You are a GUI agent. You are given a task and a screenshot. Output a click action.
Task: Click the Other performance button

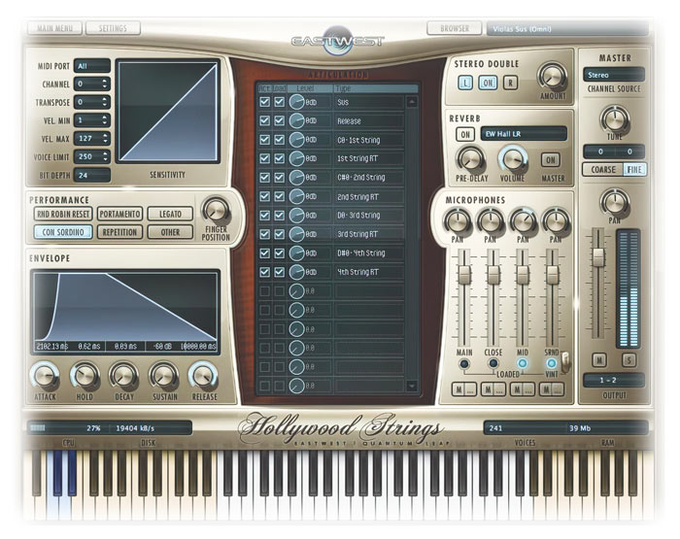tap(170, 232)
